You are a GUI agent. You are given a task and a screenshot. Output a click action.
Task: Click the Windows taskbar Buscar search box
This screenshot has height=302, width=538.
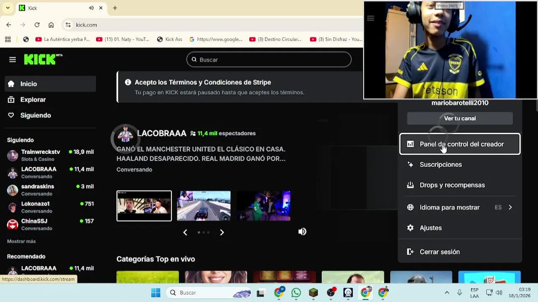[x=209, y=292]
